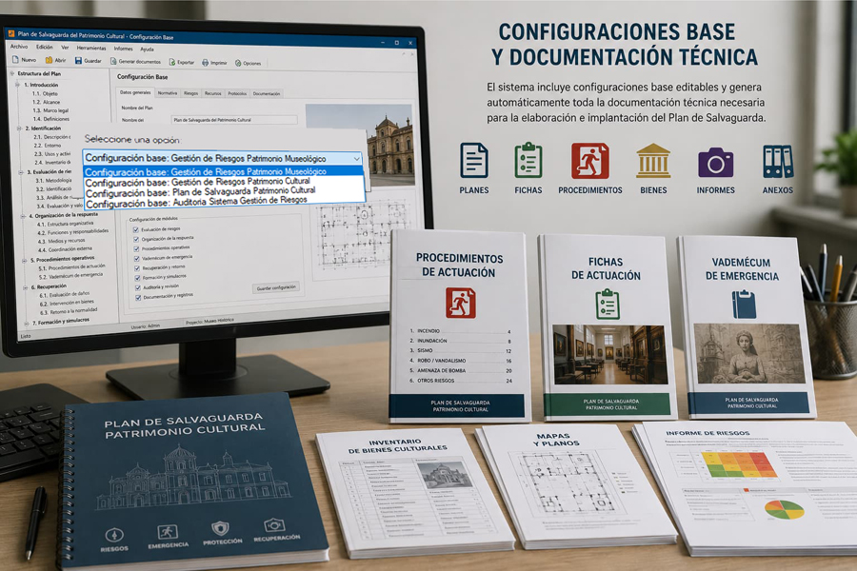Click the orange app icon in title bar
The height and width of the screenshot is (571, 857).
point(10,34)
